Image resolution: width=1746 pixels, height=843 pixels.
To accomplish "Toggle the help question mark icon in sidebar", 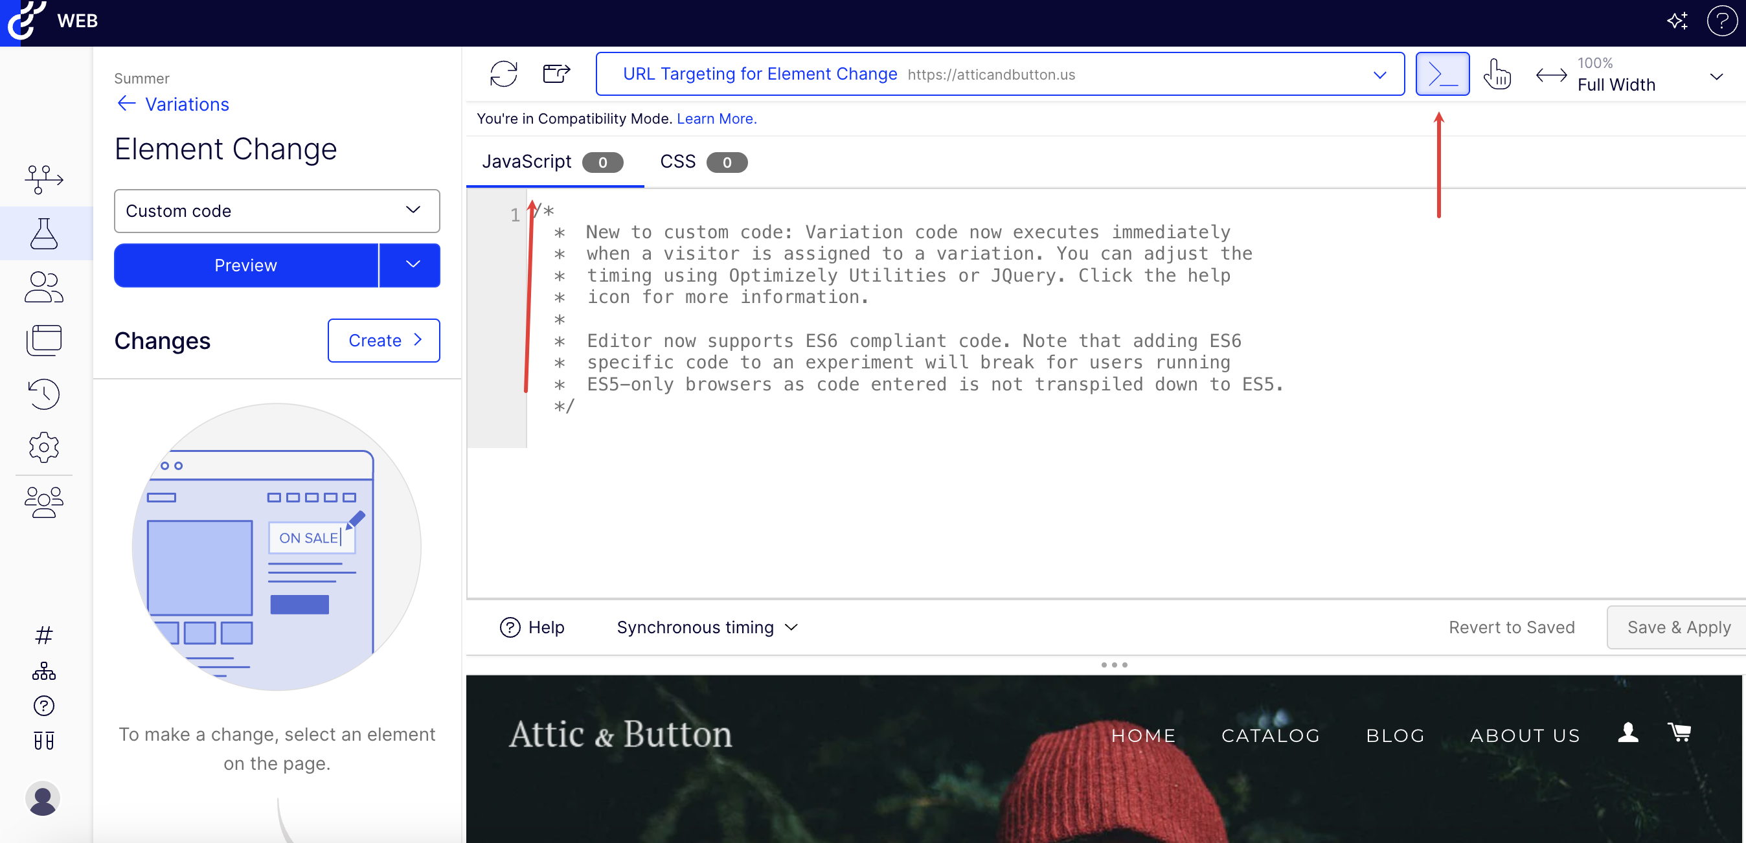I will [x=43, y=706].
